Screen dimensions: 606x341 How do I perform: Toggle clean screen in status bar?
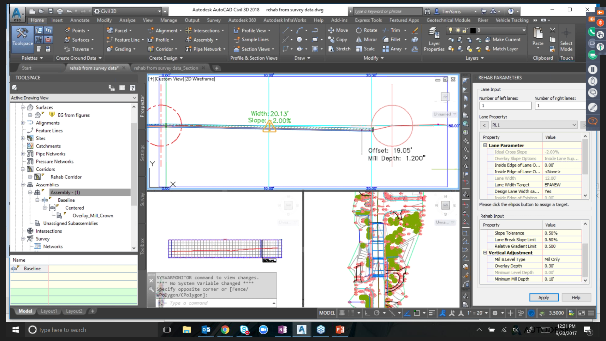[x=581, y=313]
